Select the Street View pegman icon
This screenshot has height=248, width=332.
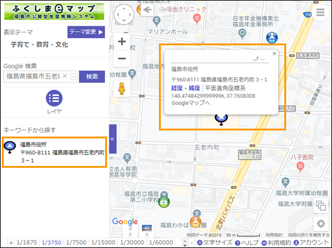[x=122, y=88]
